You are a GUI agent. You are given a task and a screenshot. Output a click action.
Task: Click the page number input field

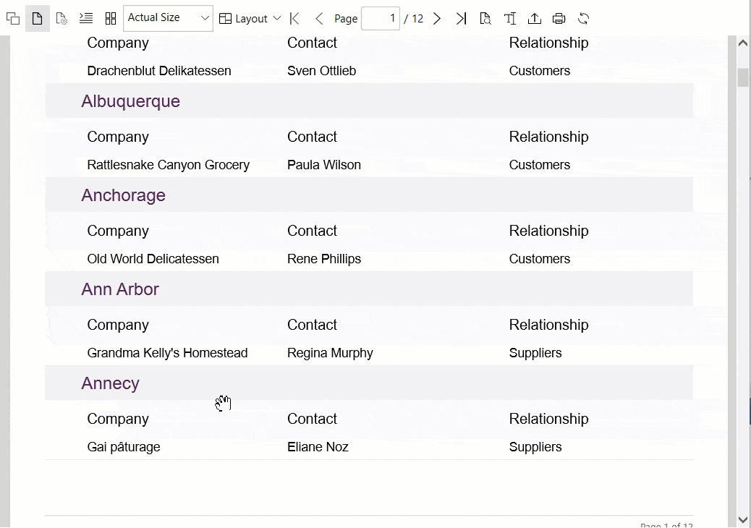point(381,18)
